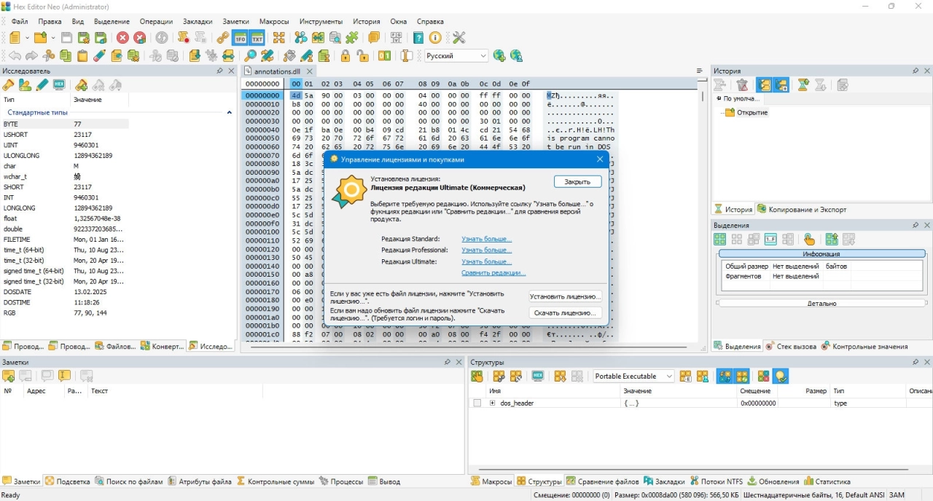
Task: Open the Portable Executable scheme dropdown
Action: tap(633, 376)
